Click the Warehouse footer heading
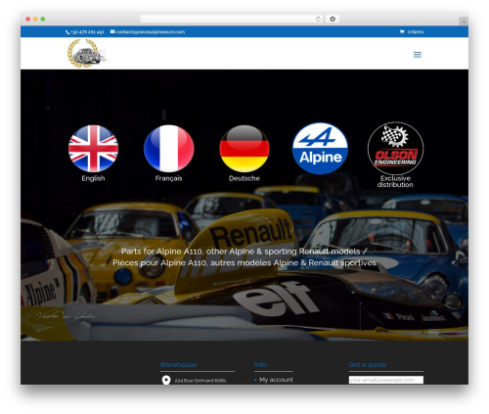 tap(178, 365)
